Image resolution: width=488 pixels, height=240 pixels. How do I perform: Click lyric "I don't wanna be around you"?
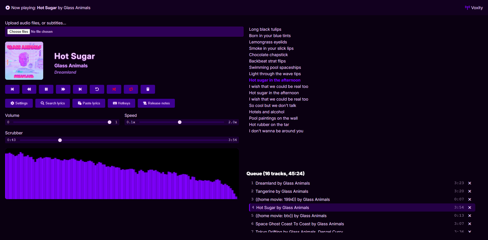[x=276, y=131]
